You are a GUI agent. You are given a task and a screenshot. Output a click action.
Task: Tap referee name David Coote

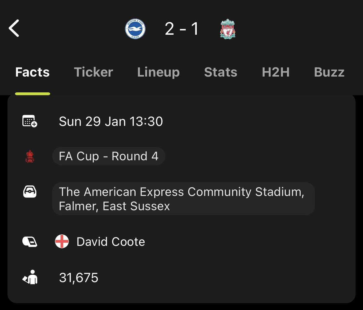111,242
